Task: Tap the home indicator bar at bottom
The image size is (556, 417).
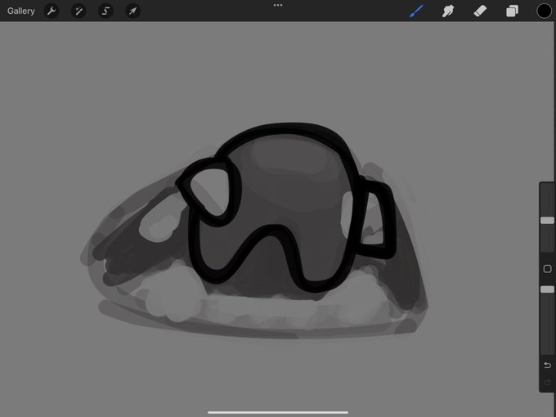Action: click(x=278, y=412)
